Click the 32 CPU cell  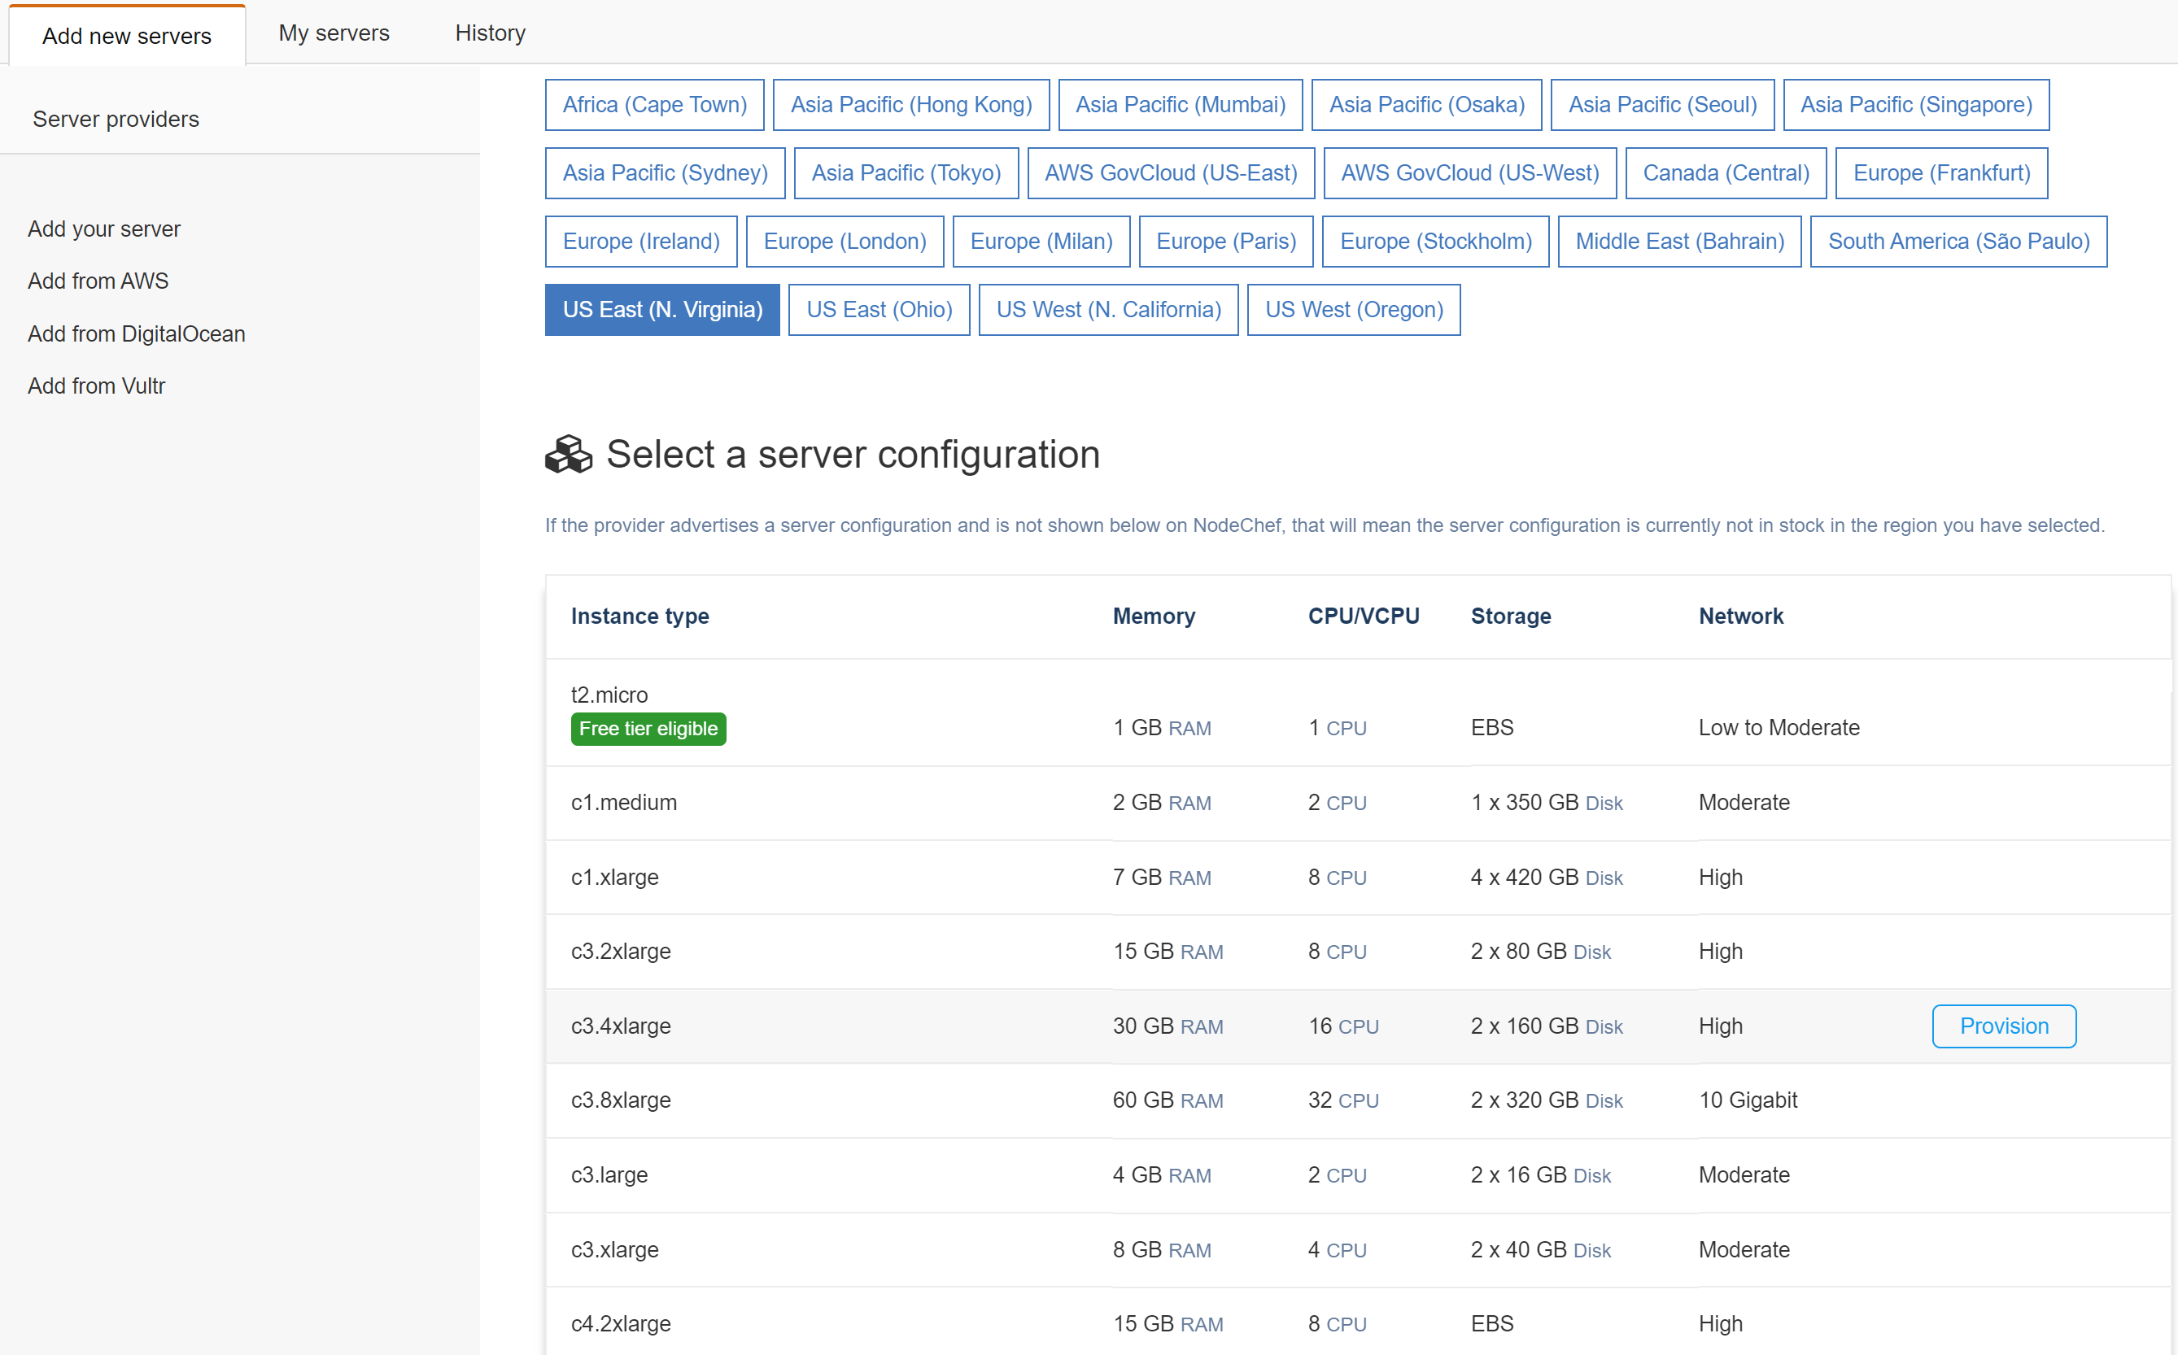1342,1100
